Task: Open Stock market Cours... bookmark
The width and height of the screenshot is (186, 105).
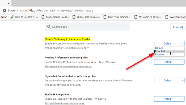Action: point(55,17)
